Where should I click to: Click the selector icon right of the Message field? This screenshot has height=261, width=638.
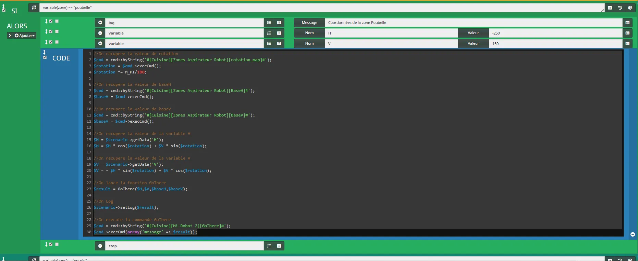627,23
